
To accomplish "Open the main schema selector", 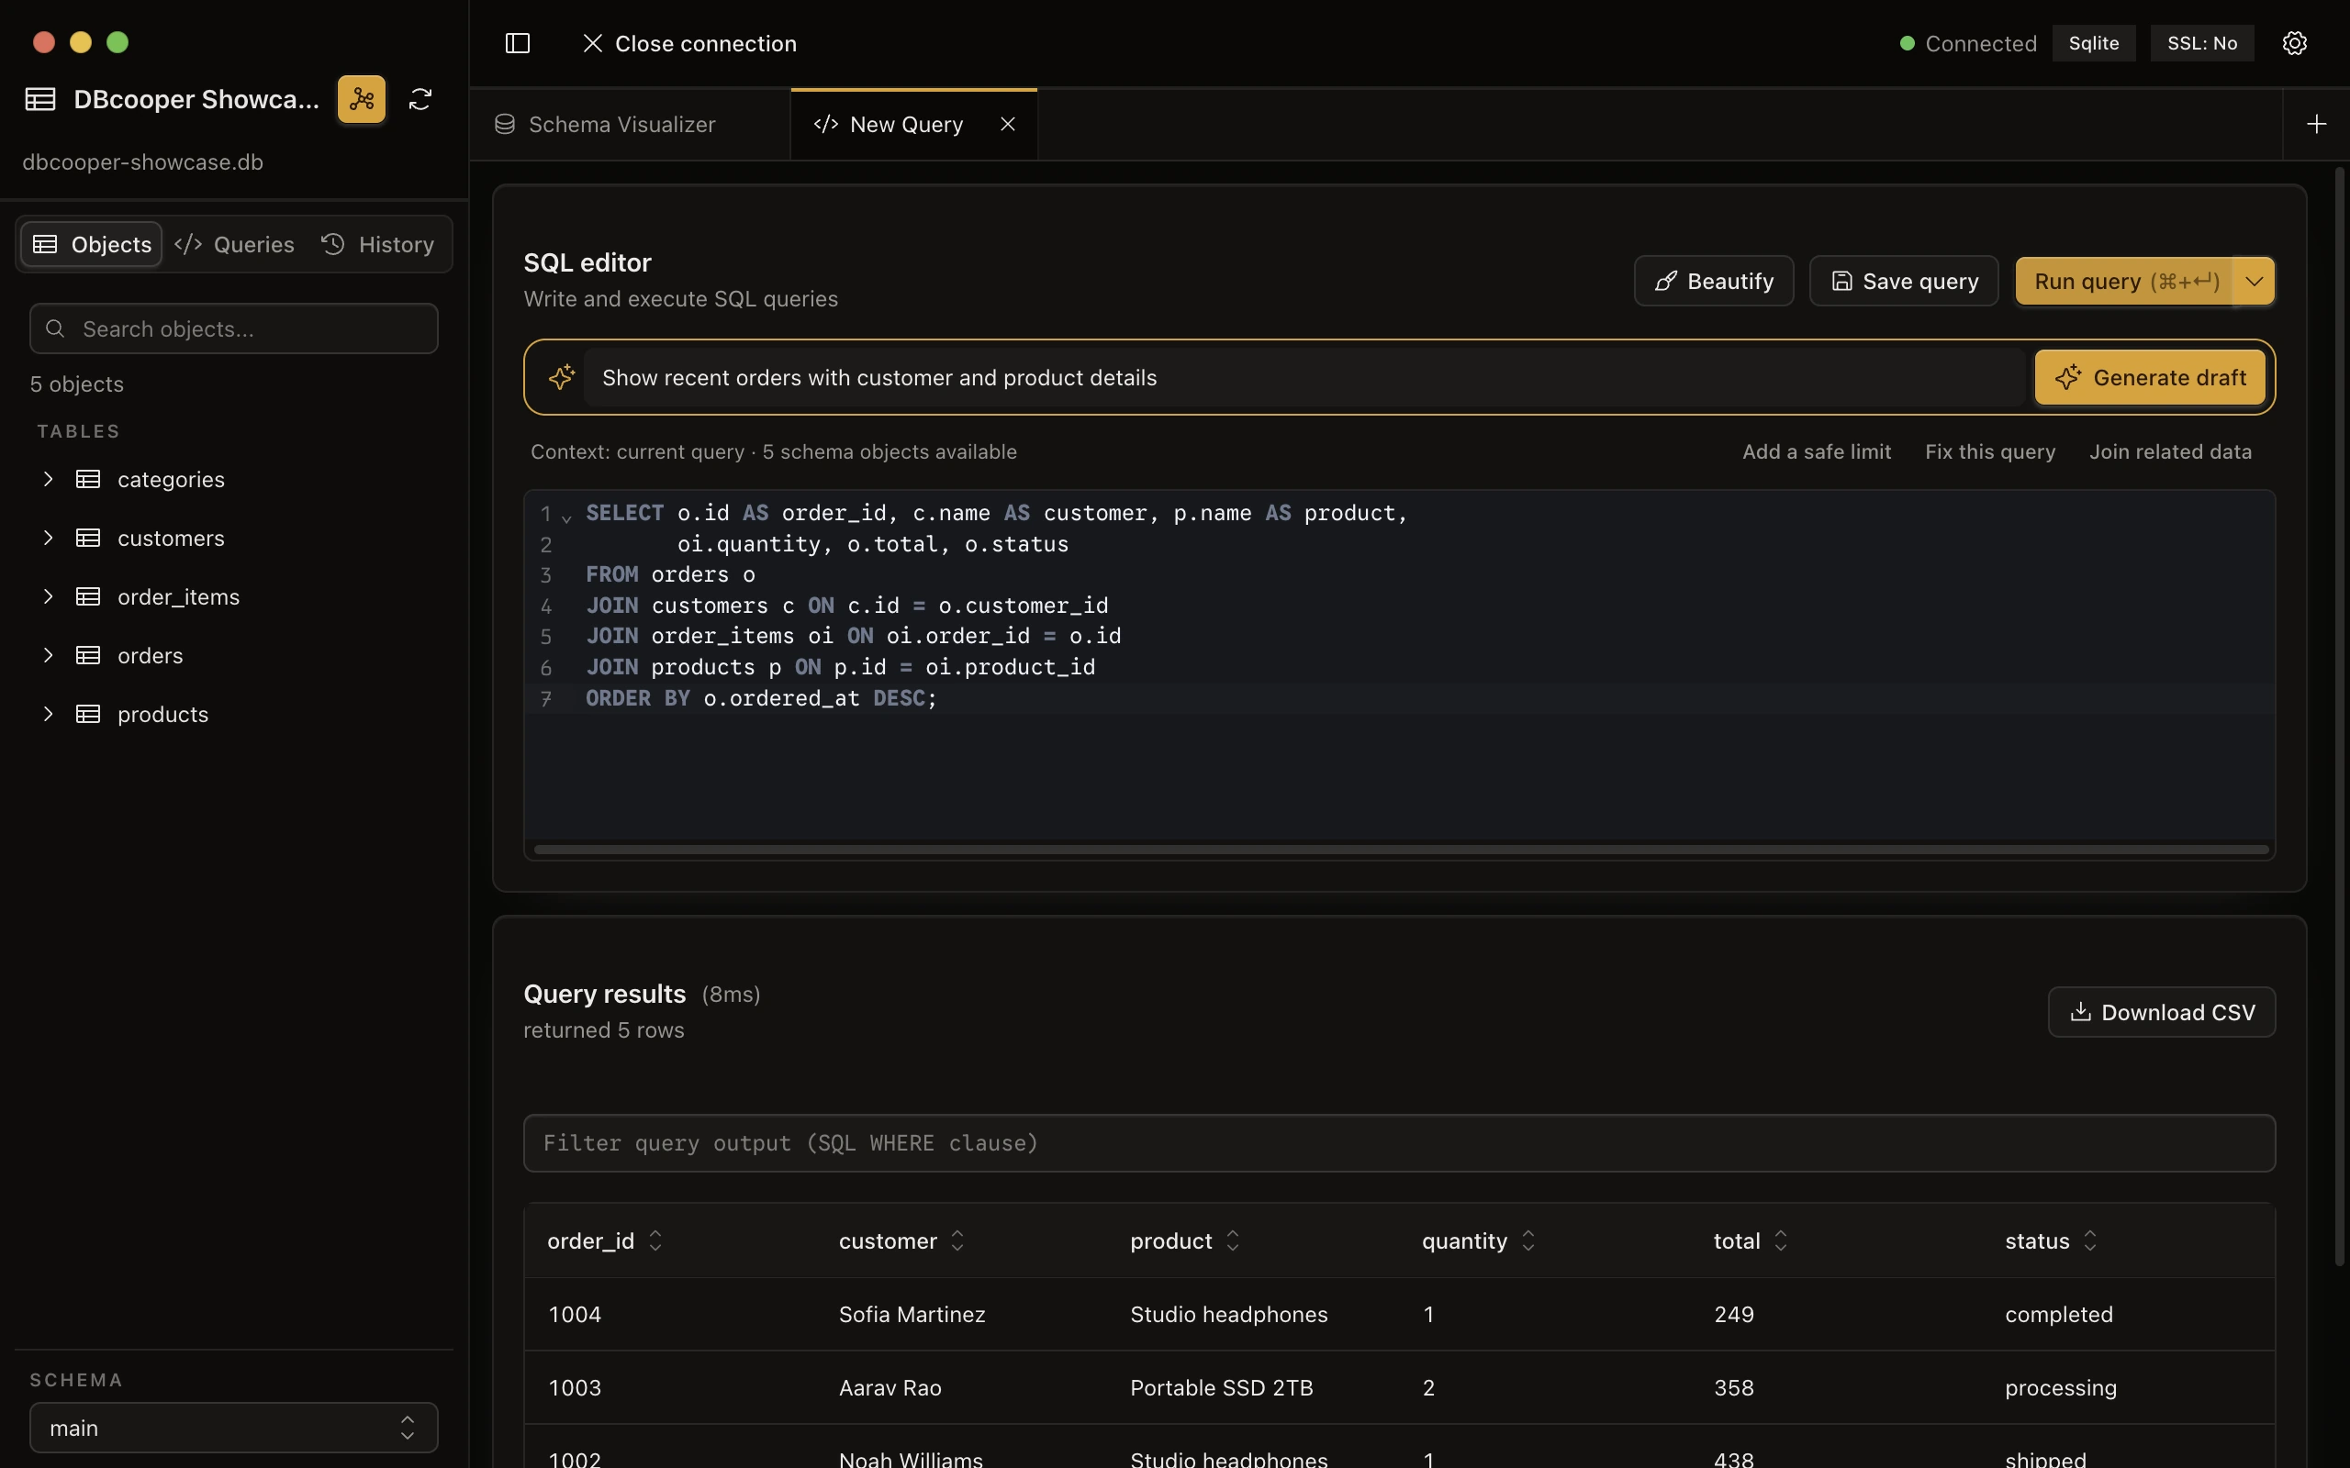I will click(x=233, y=1428).
